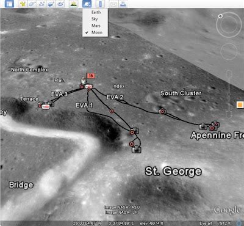Open the camera marker directly above St. George

pos(137,150)
